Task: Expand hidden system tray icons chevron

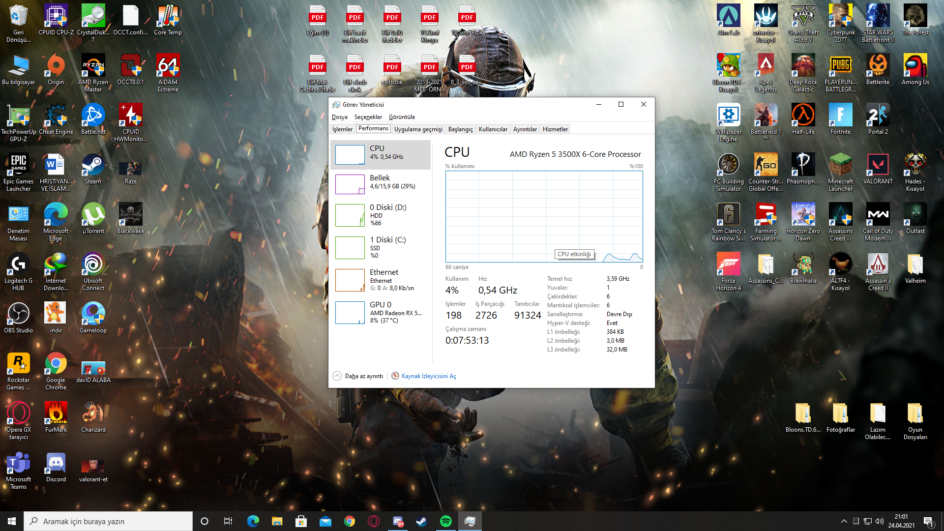Action: point(844,521)
